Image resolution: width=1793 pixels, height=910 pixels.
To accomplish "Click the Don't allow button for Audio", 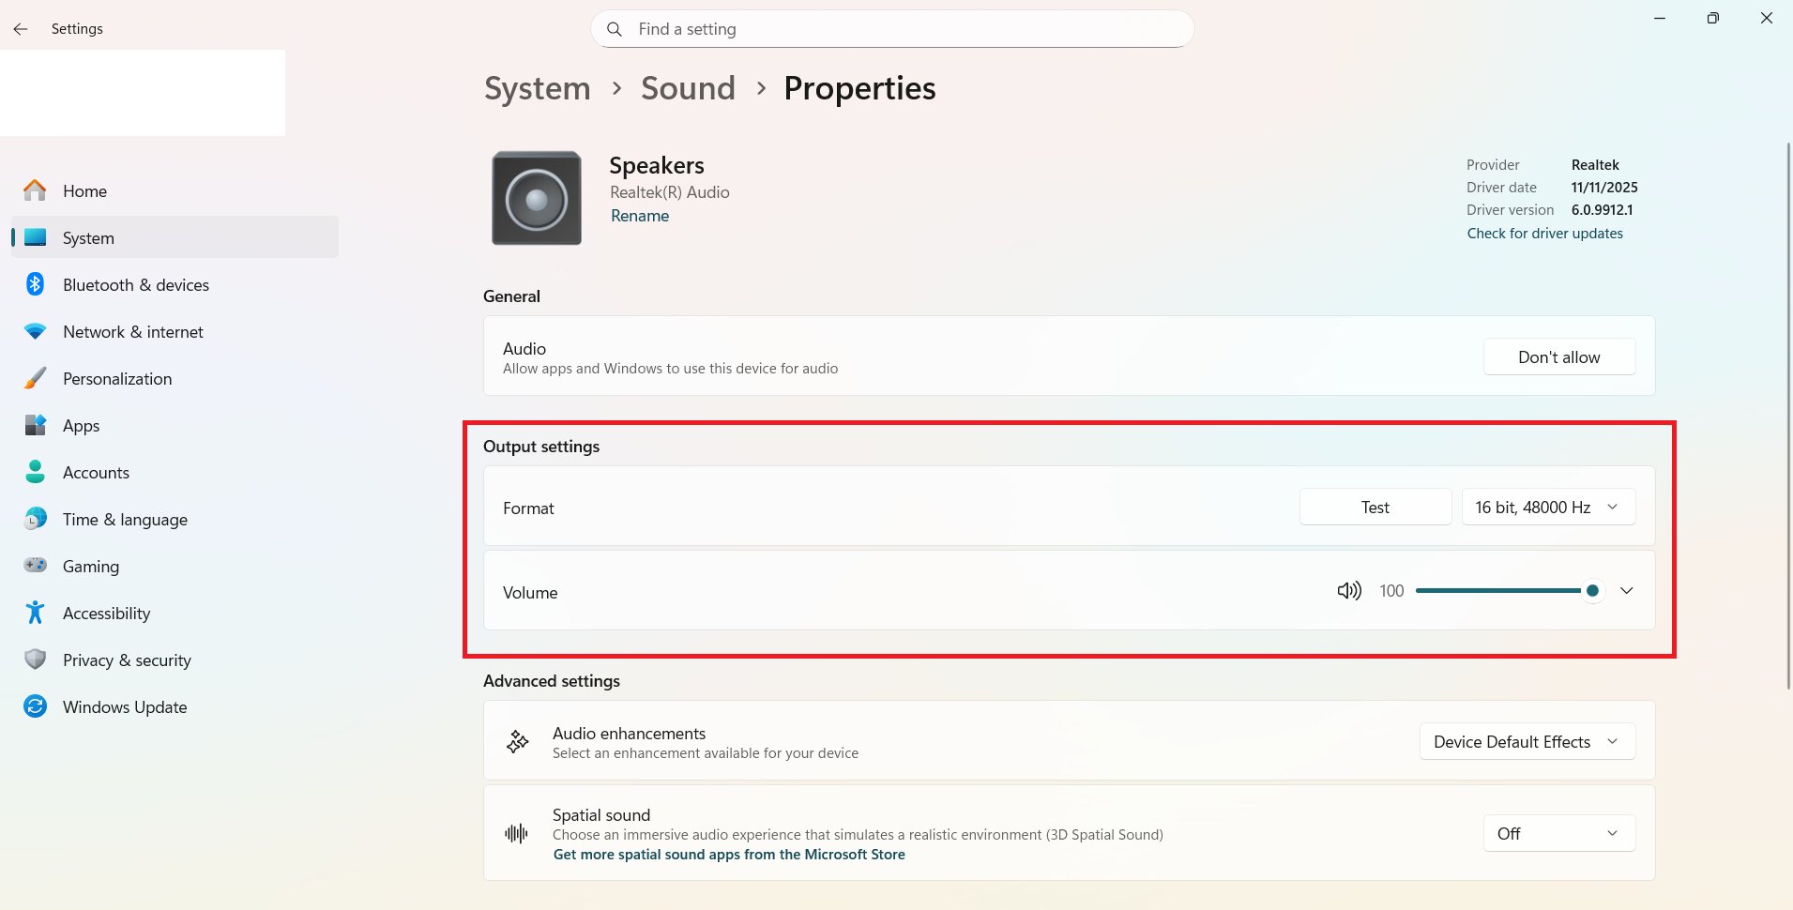I will point(1557,356).
